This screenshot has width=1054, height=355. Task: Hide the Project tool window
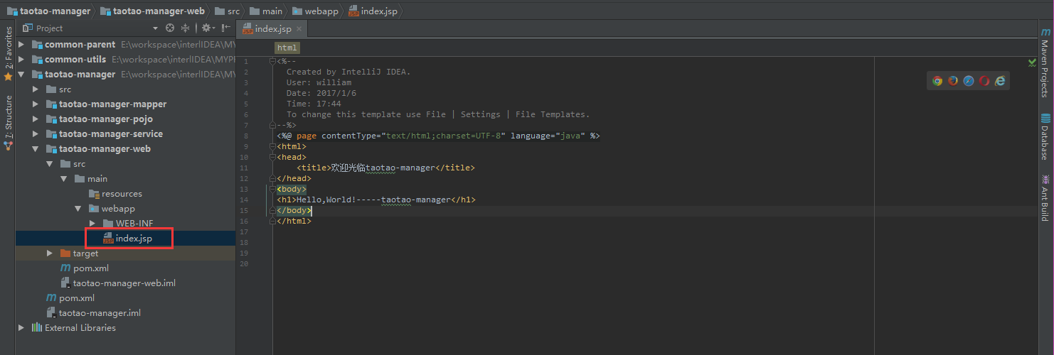(225, 28)
